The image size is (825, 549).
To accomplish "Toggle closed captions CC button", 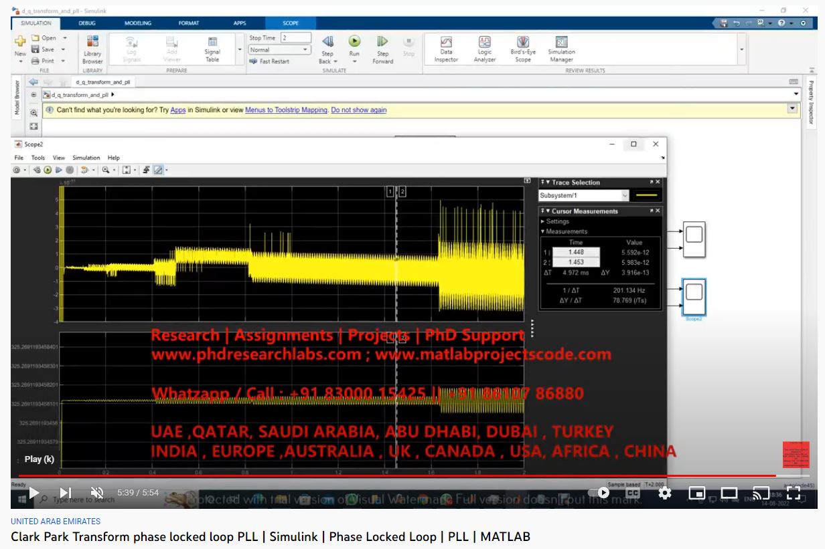I will pyautogui.click(x=632, y=493).
